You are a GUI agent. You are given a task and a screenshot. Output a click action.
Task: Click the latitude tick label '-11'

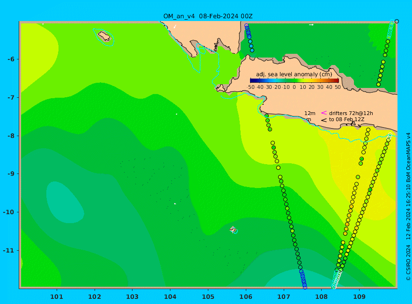tap(9, 250)
